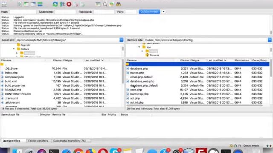Open Terminal from the dock
The height and width of the screenshot is (153, 273).
[x=54, y=151]
